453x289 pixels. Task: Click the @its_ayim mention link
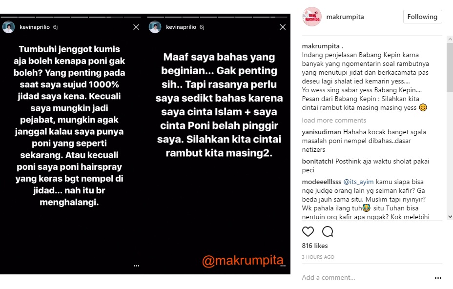[x=358, y=182]
